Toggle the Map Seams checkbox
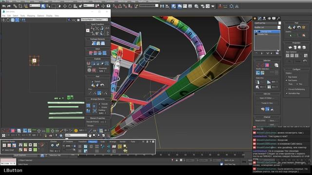The width and height of the screenshot is (312, 175). pos(287,77)
